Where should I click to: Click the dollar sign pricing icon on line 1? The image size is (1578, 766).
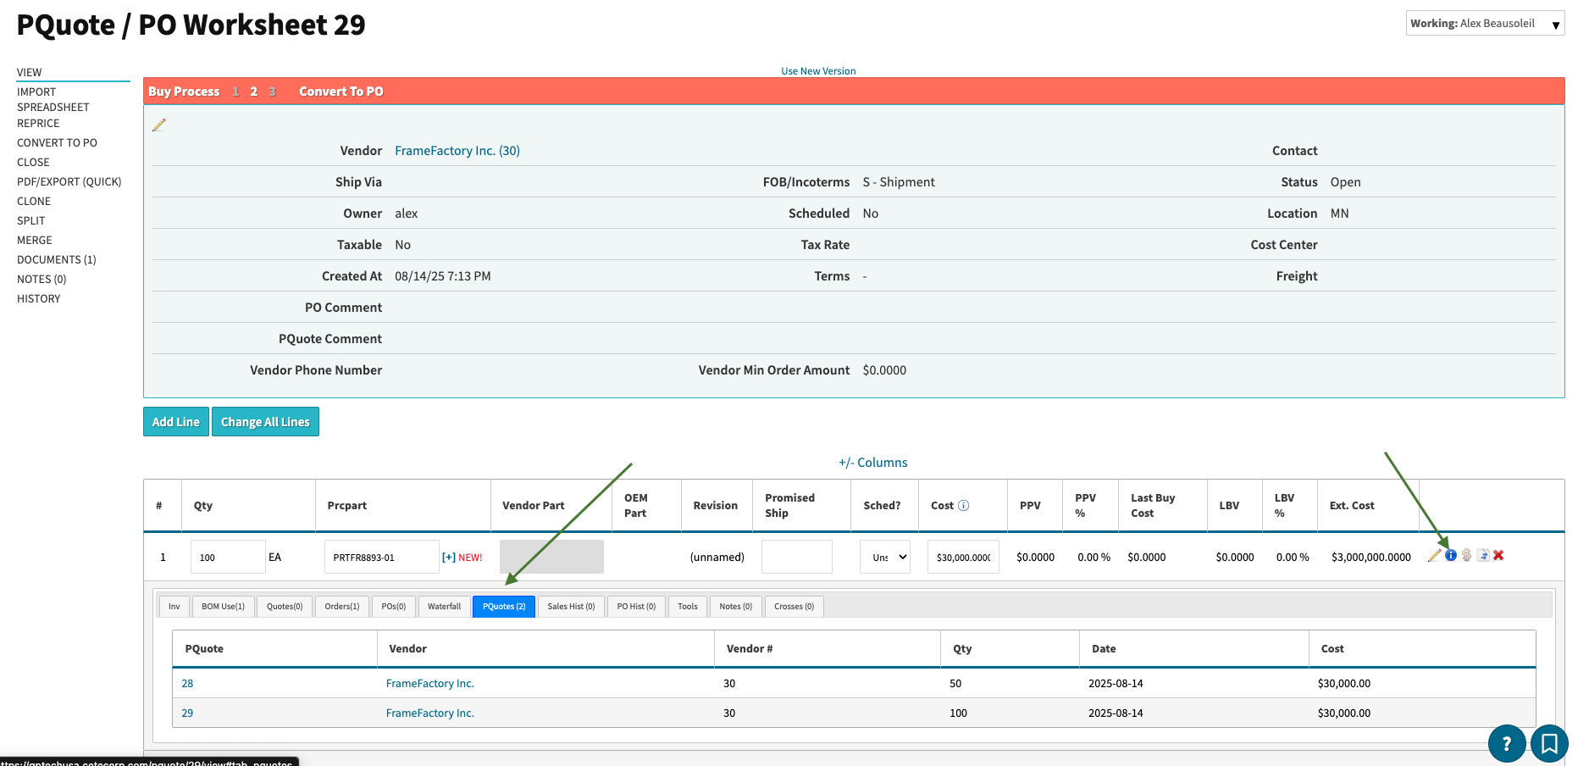pyautogui.click(x=1467, y=556)
